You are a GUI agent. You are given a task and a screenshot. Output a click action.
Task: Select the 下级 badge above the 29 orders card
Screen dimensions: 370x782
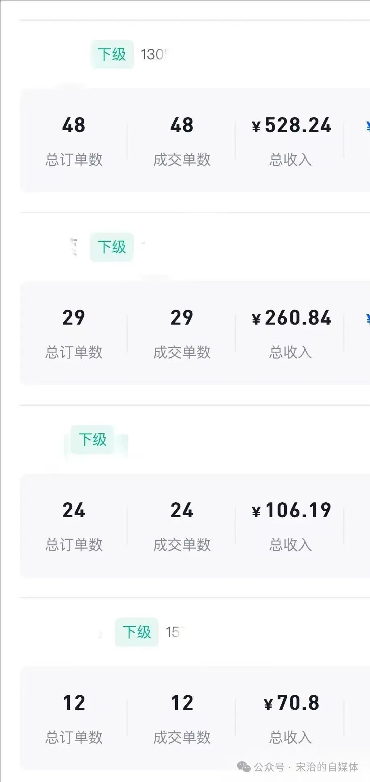click(112, 247)
